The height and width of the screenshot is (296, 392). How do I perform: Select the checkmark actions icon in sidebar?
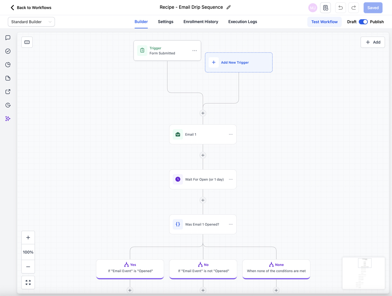tap(8, 51)
